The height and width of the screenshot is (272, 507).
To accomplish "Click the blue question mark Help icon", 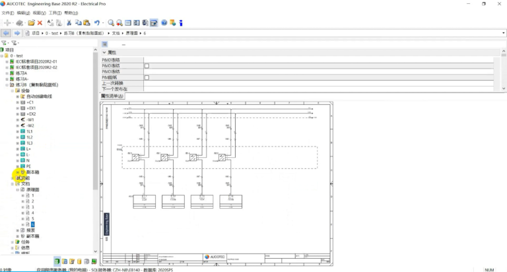I will [x=164, y=23].
